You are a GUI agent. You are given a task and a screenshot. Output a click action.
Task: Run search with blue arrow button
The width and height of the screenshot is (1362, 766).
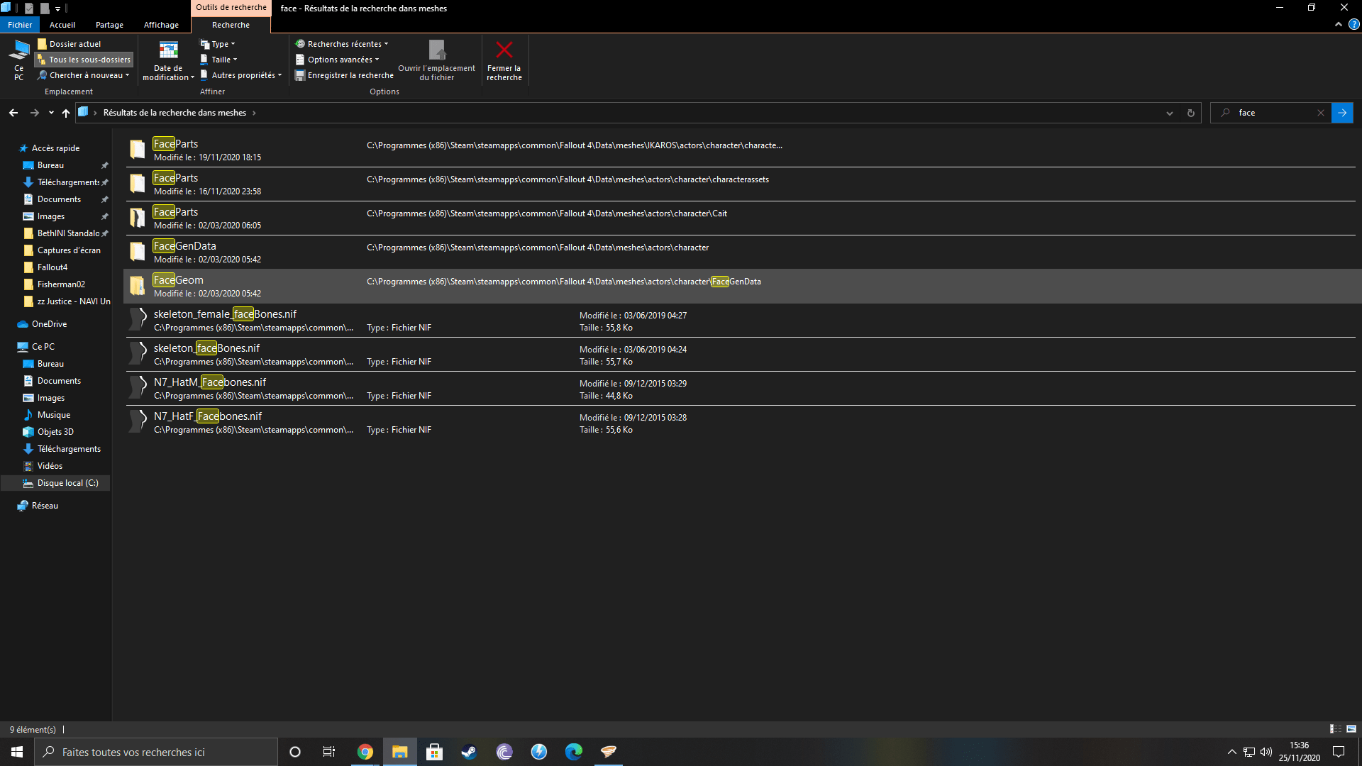click(x=1342, y=113)
